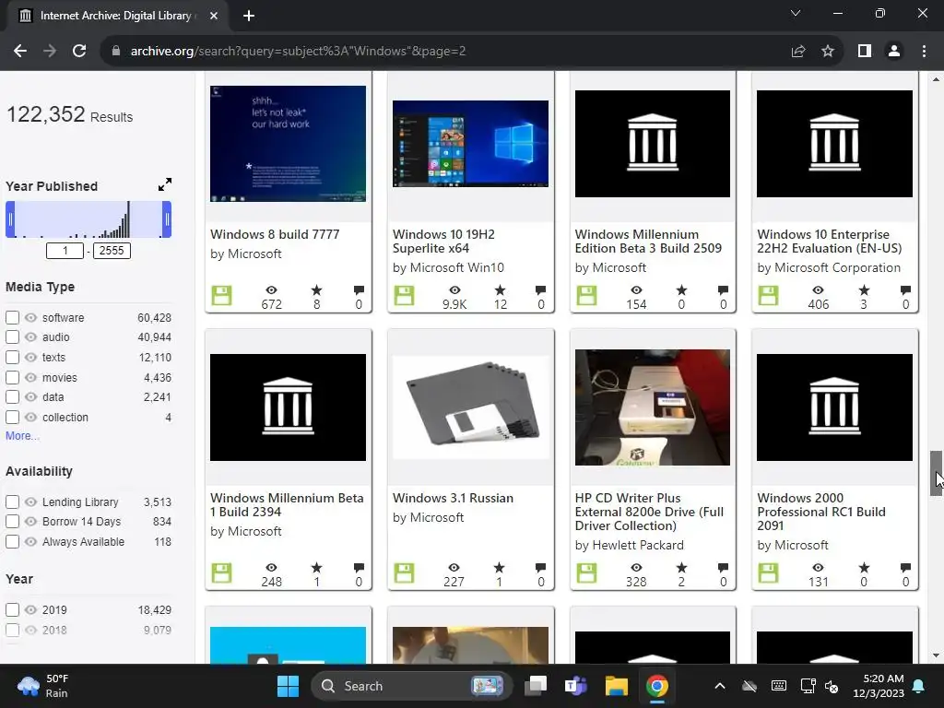Expand the Year Published histogram with the arrows icon
This screenshot has width=944, height=708.
[x=165, y=184]
